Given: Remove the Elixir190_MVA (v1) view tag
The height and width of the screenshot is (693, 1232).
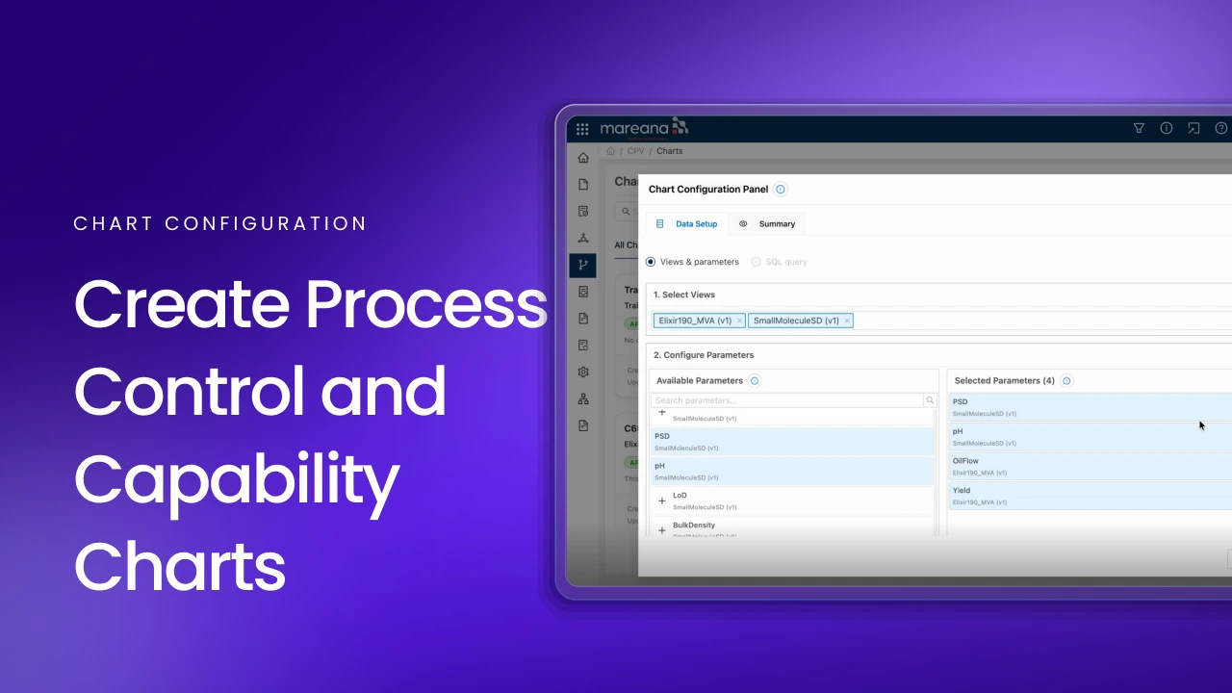Looking at the screenshot, I should click(739, 321).
